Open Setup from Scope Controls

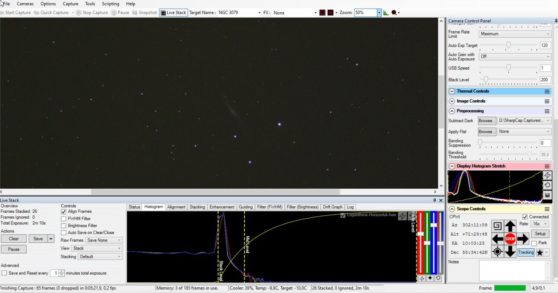pos(540,234)
